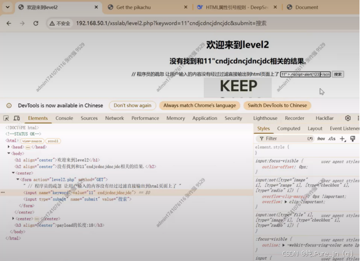
Task: Open the Elements panel tab
Action: click(x=38, y=118)
